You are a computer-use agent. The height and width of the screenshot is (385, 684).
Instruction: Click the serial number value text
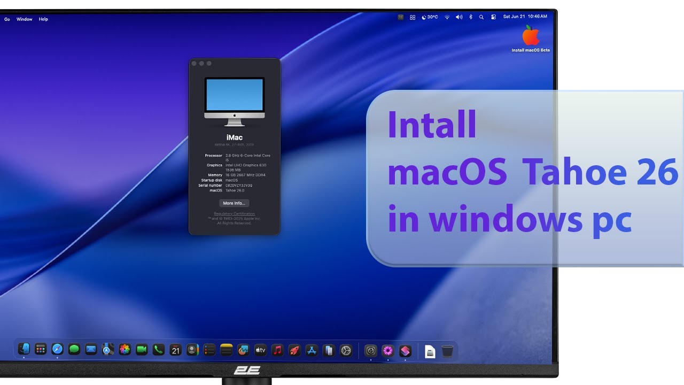239,185
